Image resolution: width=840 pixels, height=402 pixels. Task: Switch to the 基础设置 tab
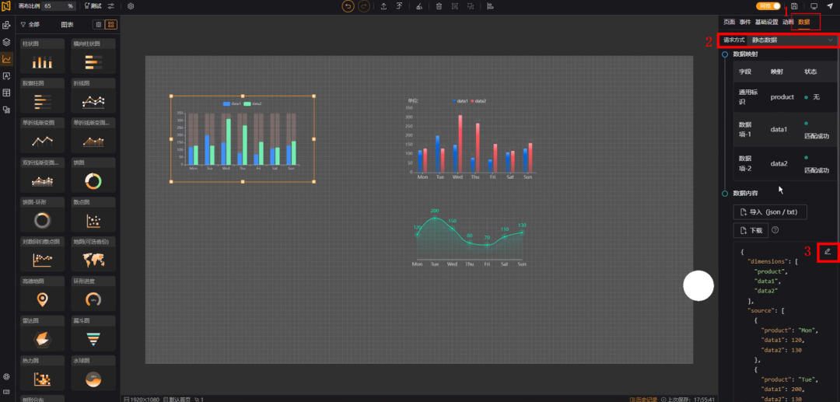[x=766, y=22]
